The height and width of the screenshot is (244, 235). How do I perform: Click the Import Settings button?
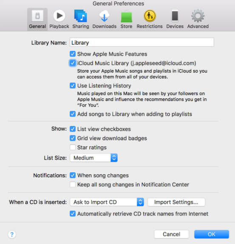(x=176, y=202)
